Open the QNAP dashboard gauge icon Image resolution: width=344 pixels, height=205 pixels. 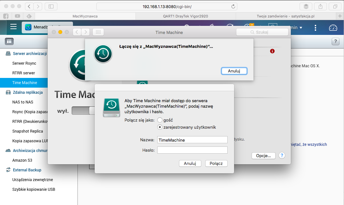pos(333,27)
